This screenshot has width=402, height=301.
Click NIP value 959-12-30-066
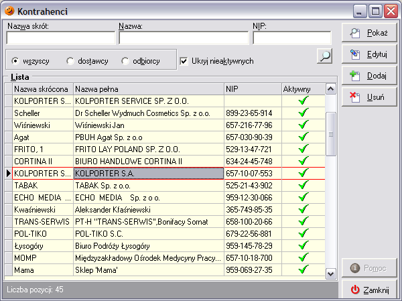(x=249, y=197)
